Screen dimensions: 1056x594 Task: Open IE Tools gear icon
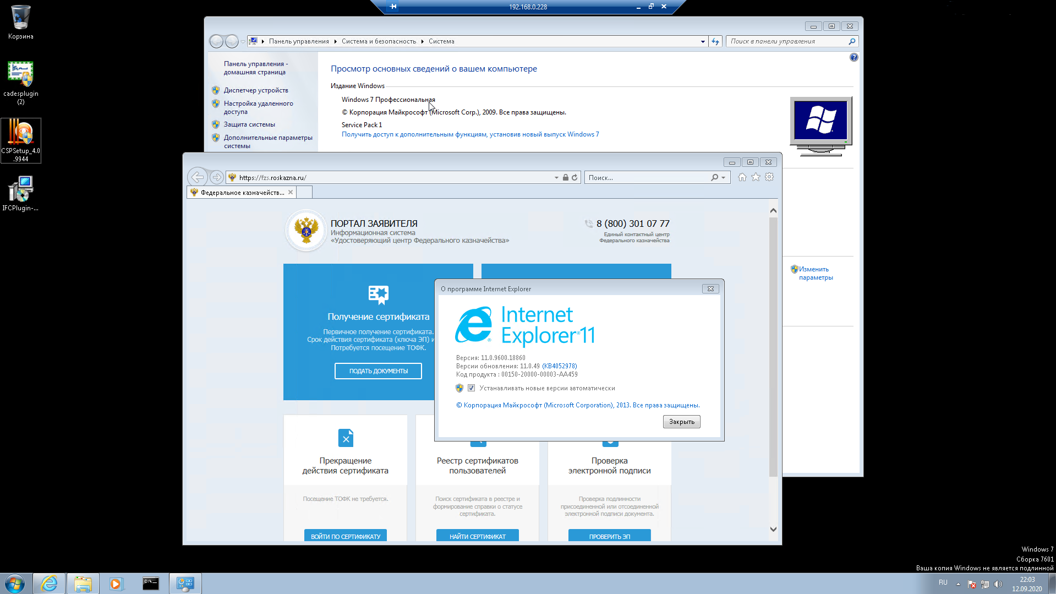pos(769,177)
